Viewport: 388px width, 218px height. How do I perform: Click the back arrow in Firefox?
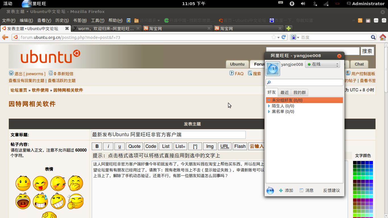5,37
